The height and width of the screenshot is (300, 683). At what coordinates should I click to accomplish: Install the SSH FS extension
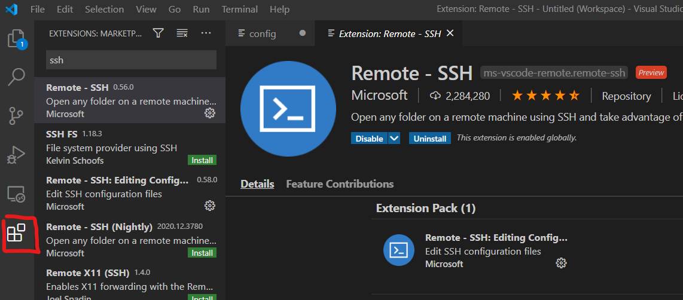coord(202,160)
